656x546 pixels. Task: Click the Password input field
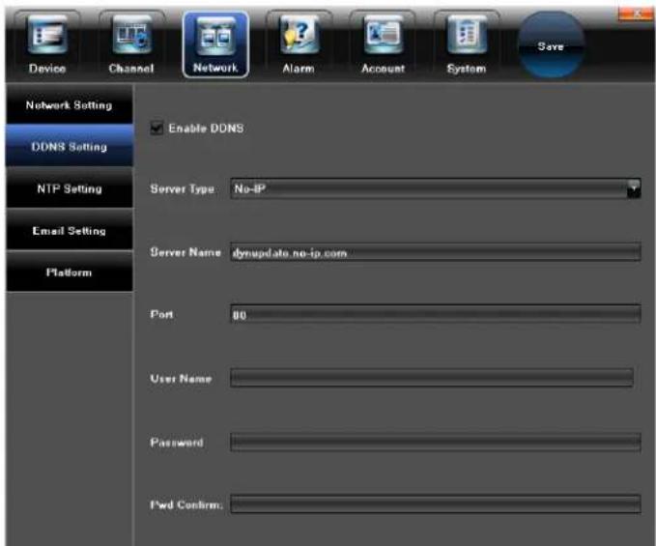coord(436,443)
